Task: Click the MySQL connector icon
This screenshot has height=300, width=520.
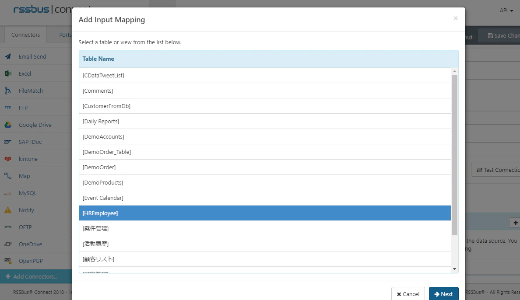Action: coord(8,193)
